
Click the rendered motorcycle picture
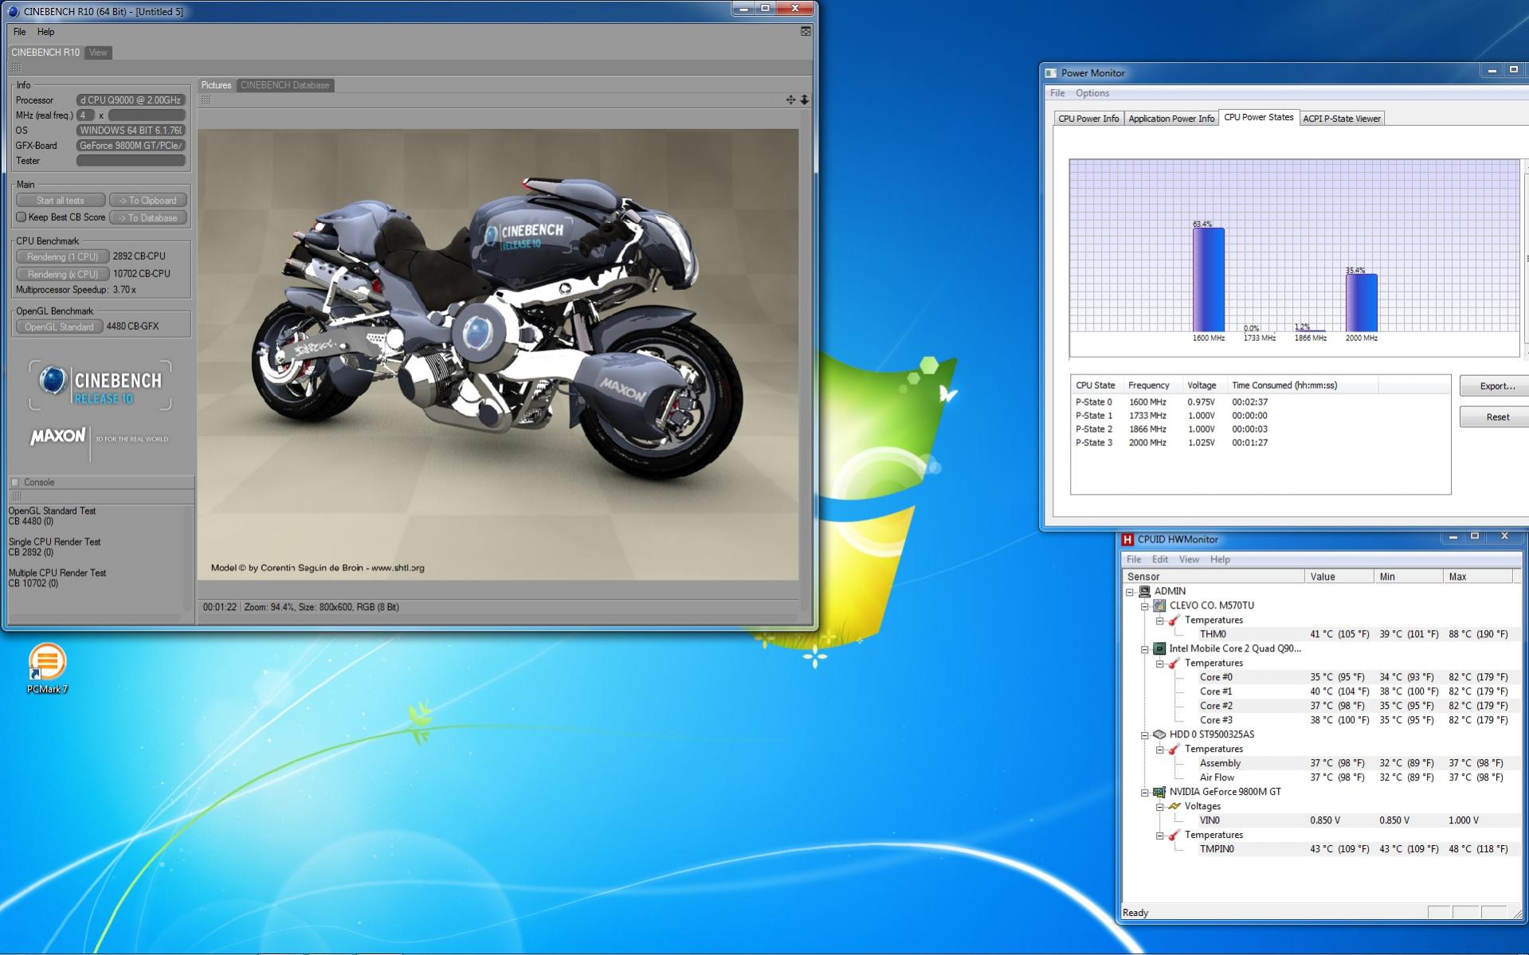tap(498, 354)
